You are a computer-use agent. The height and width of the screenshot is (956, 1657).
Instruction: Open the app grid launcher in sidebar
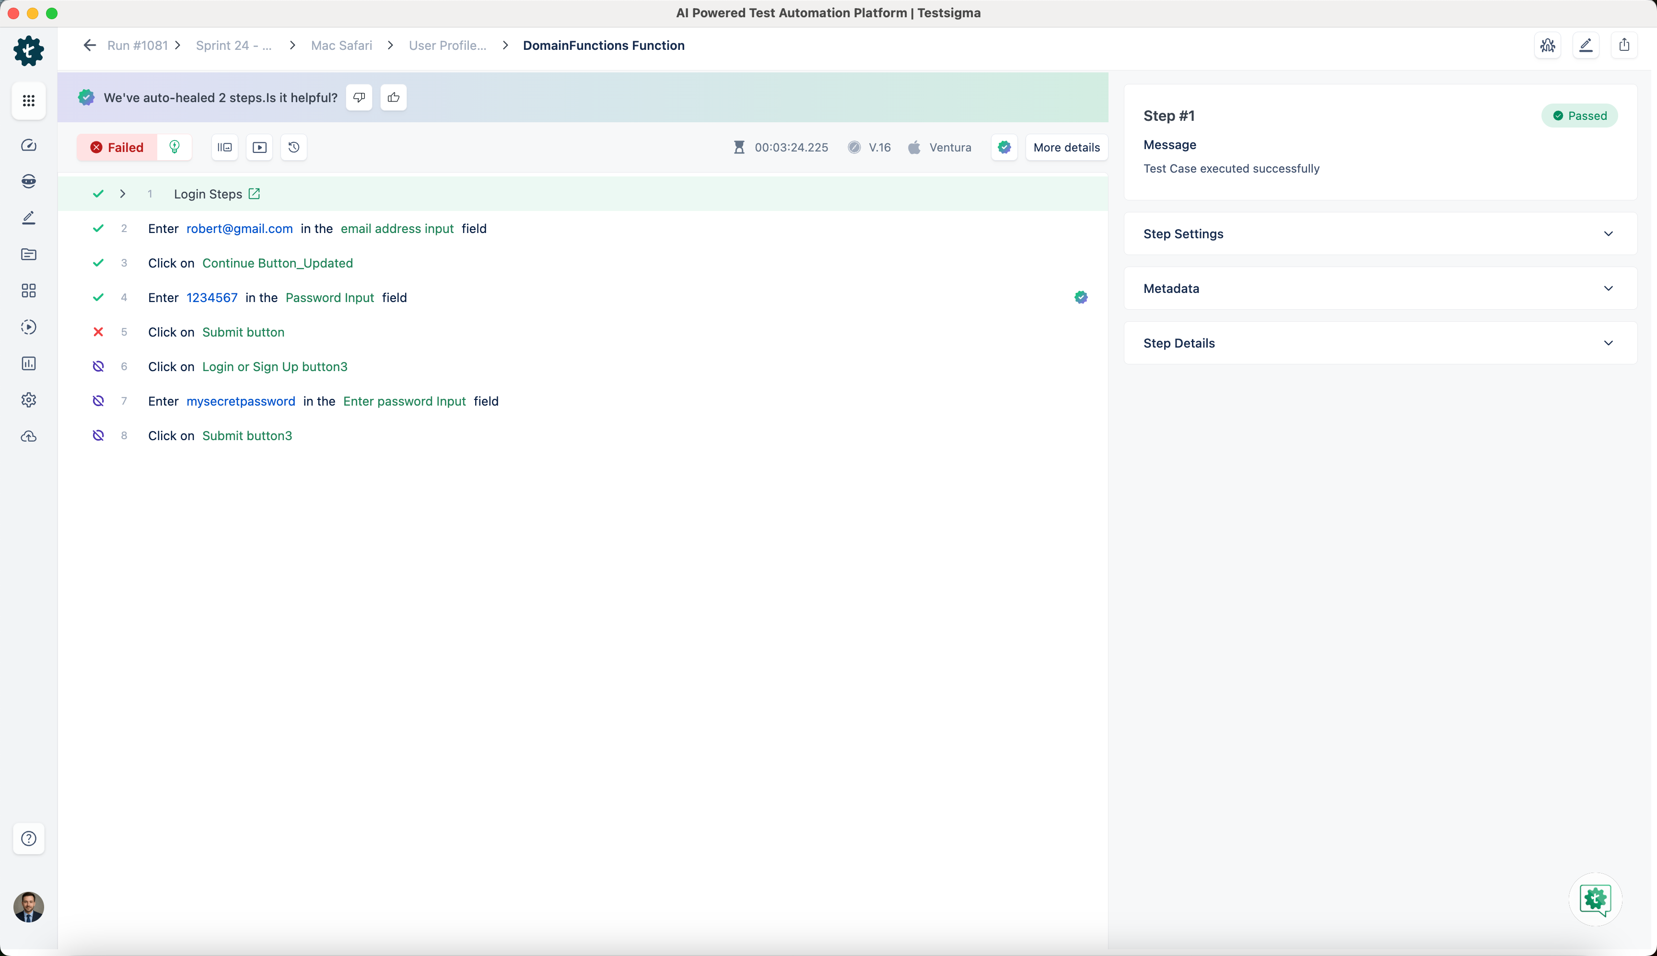[28, 101]
